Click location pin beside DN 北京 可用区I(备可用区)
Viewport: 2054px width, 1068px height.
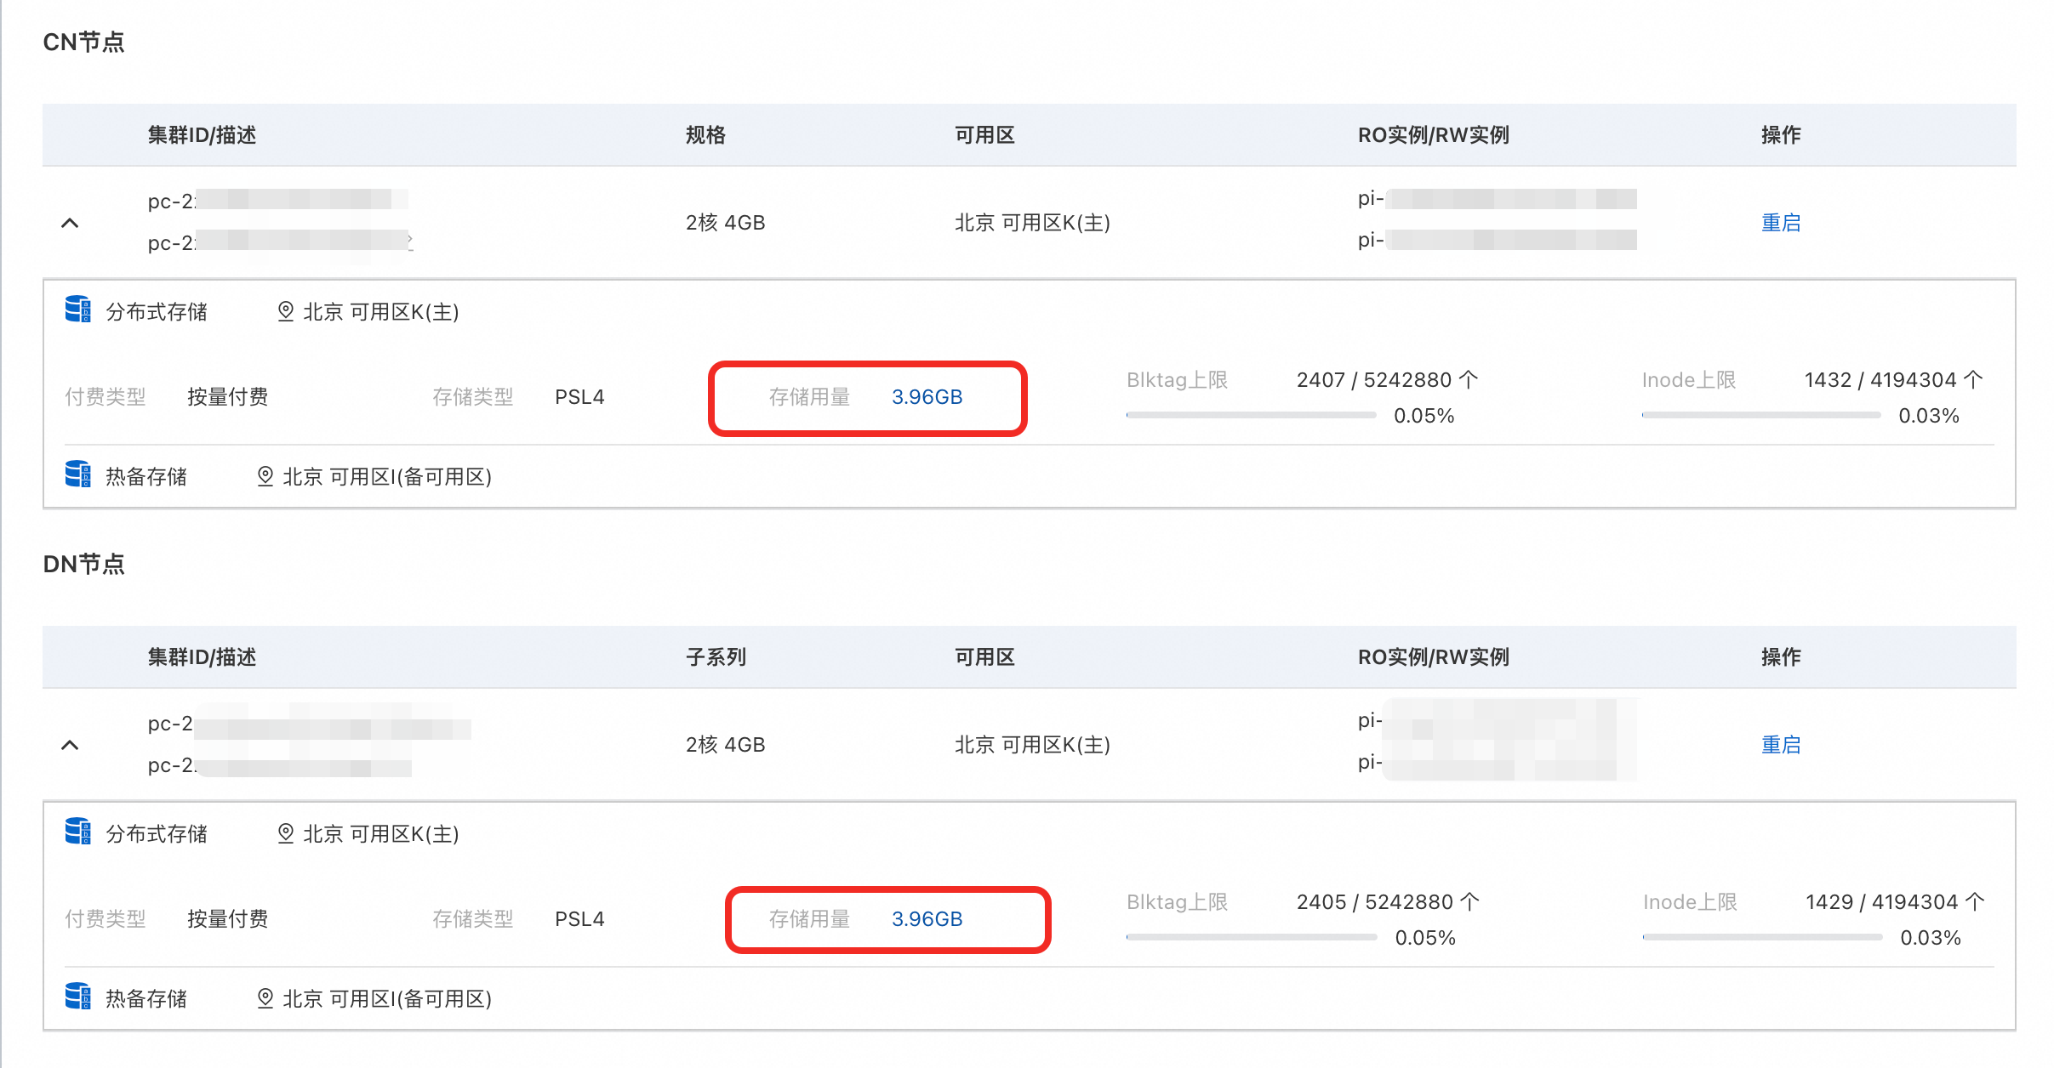[265, 998]
